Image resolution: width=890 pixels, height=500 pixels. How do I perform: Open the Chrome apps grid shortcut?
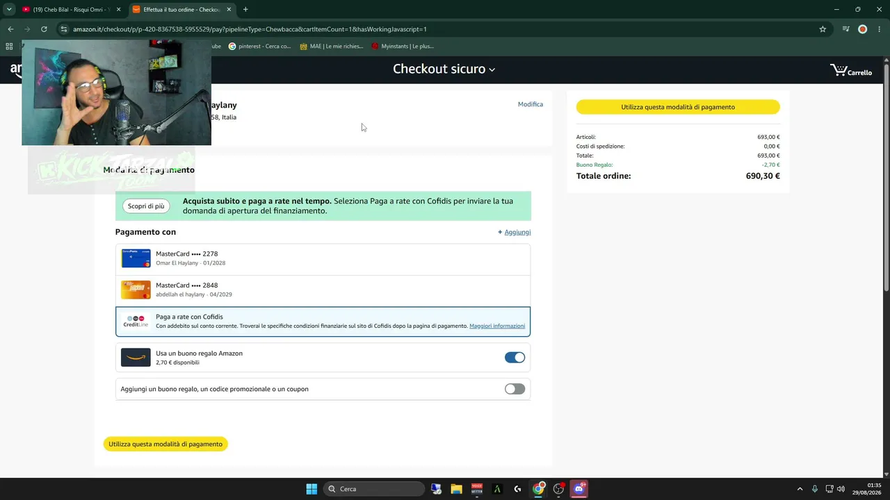click(x=9, y=47)
